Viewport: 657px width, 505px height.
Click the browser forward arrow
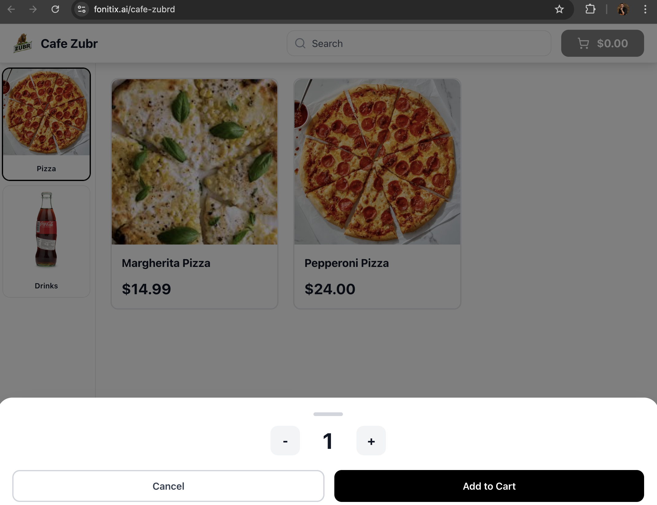tap(33, 10)
